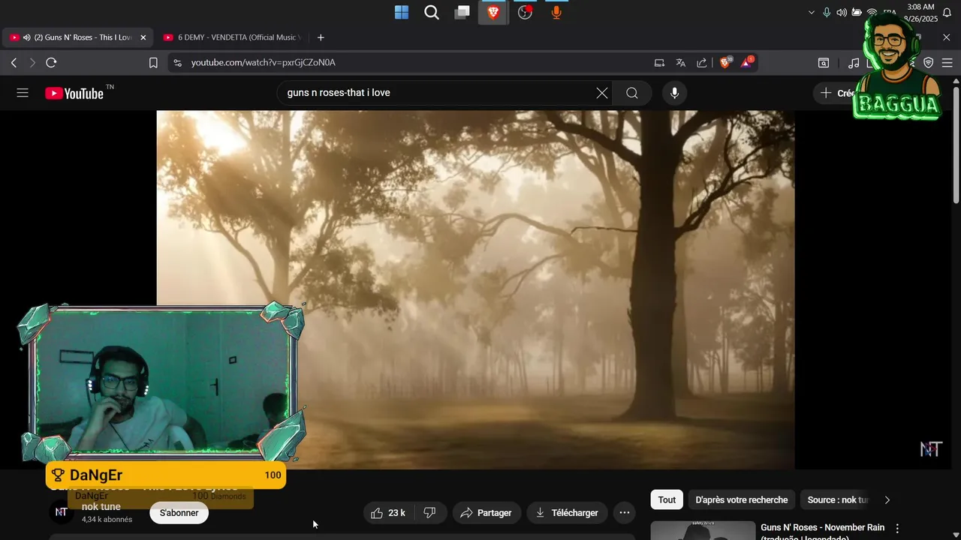Go back to the previous page
This screenshot has height=540, width=961.
point(14,63)
